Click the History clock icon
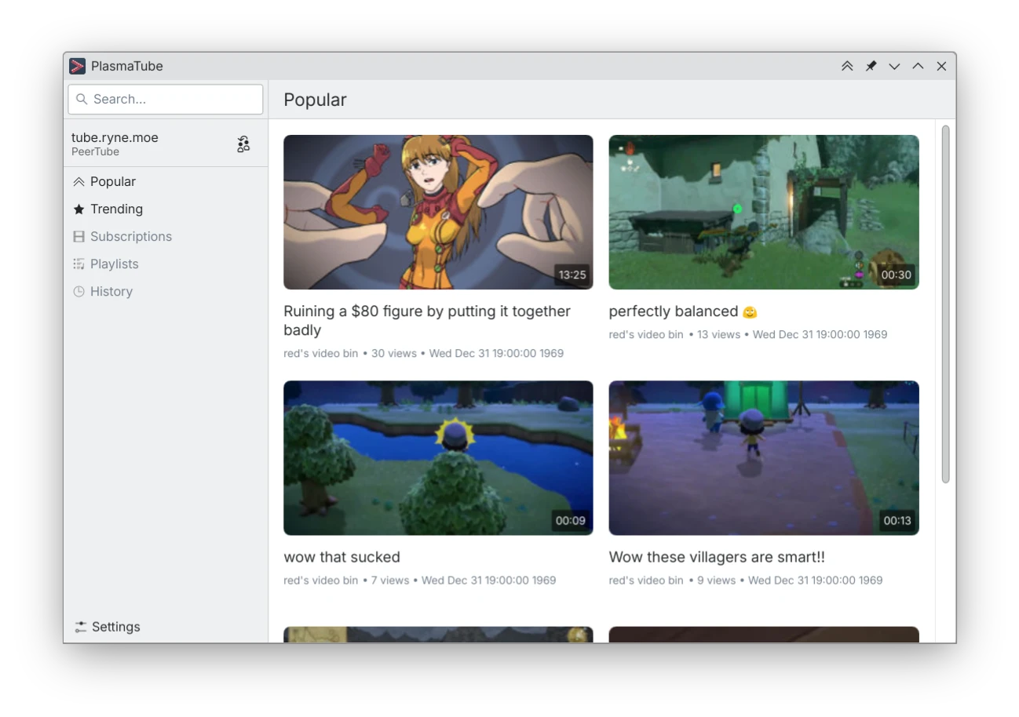The width and height of the screenshot is (1019, 717). pos(79,292)
